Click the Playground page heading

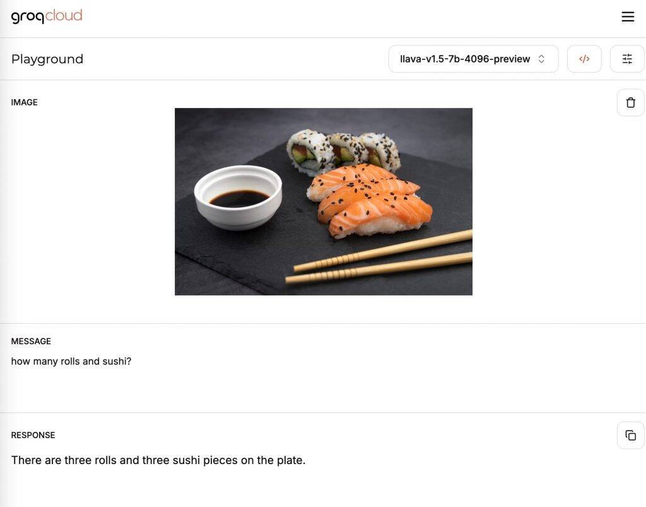tap(47, 59)
